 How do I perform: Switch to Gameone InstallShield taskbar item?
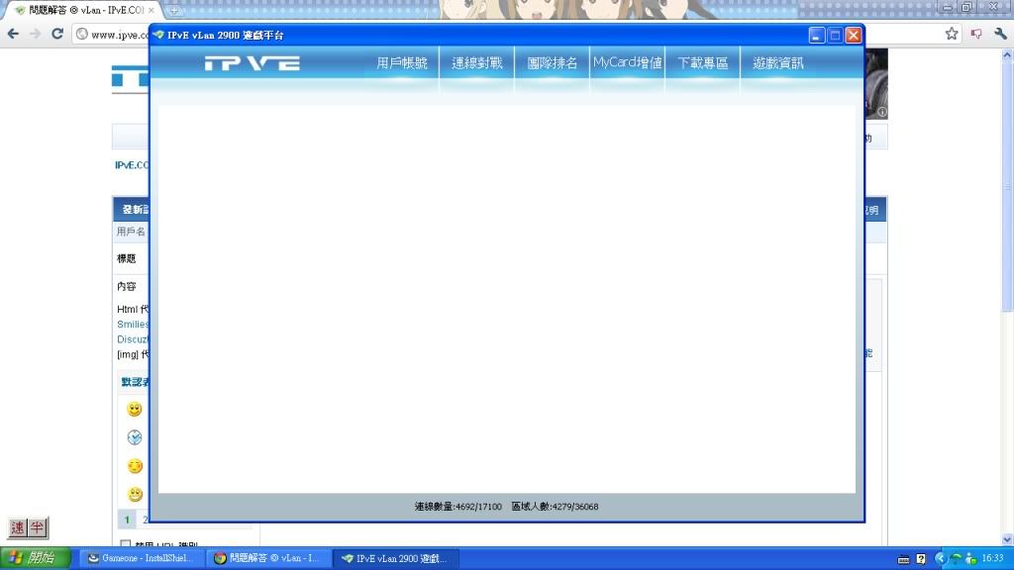point(141,558)
